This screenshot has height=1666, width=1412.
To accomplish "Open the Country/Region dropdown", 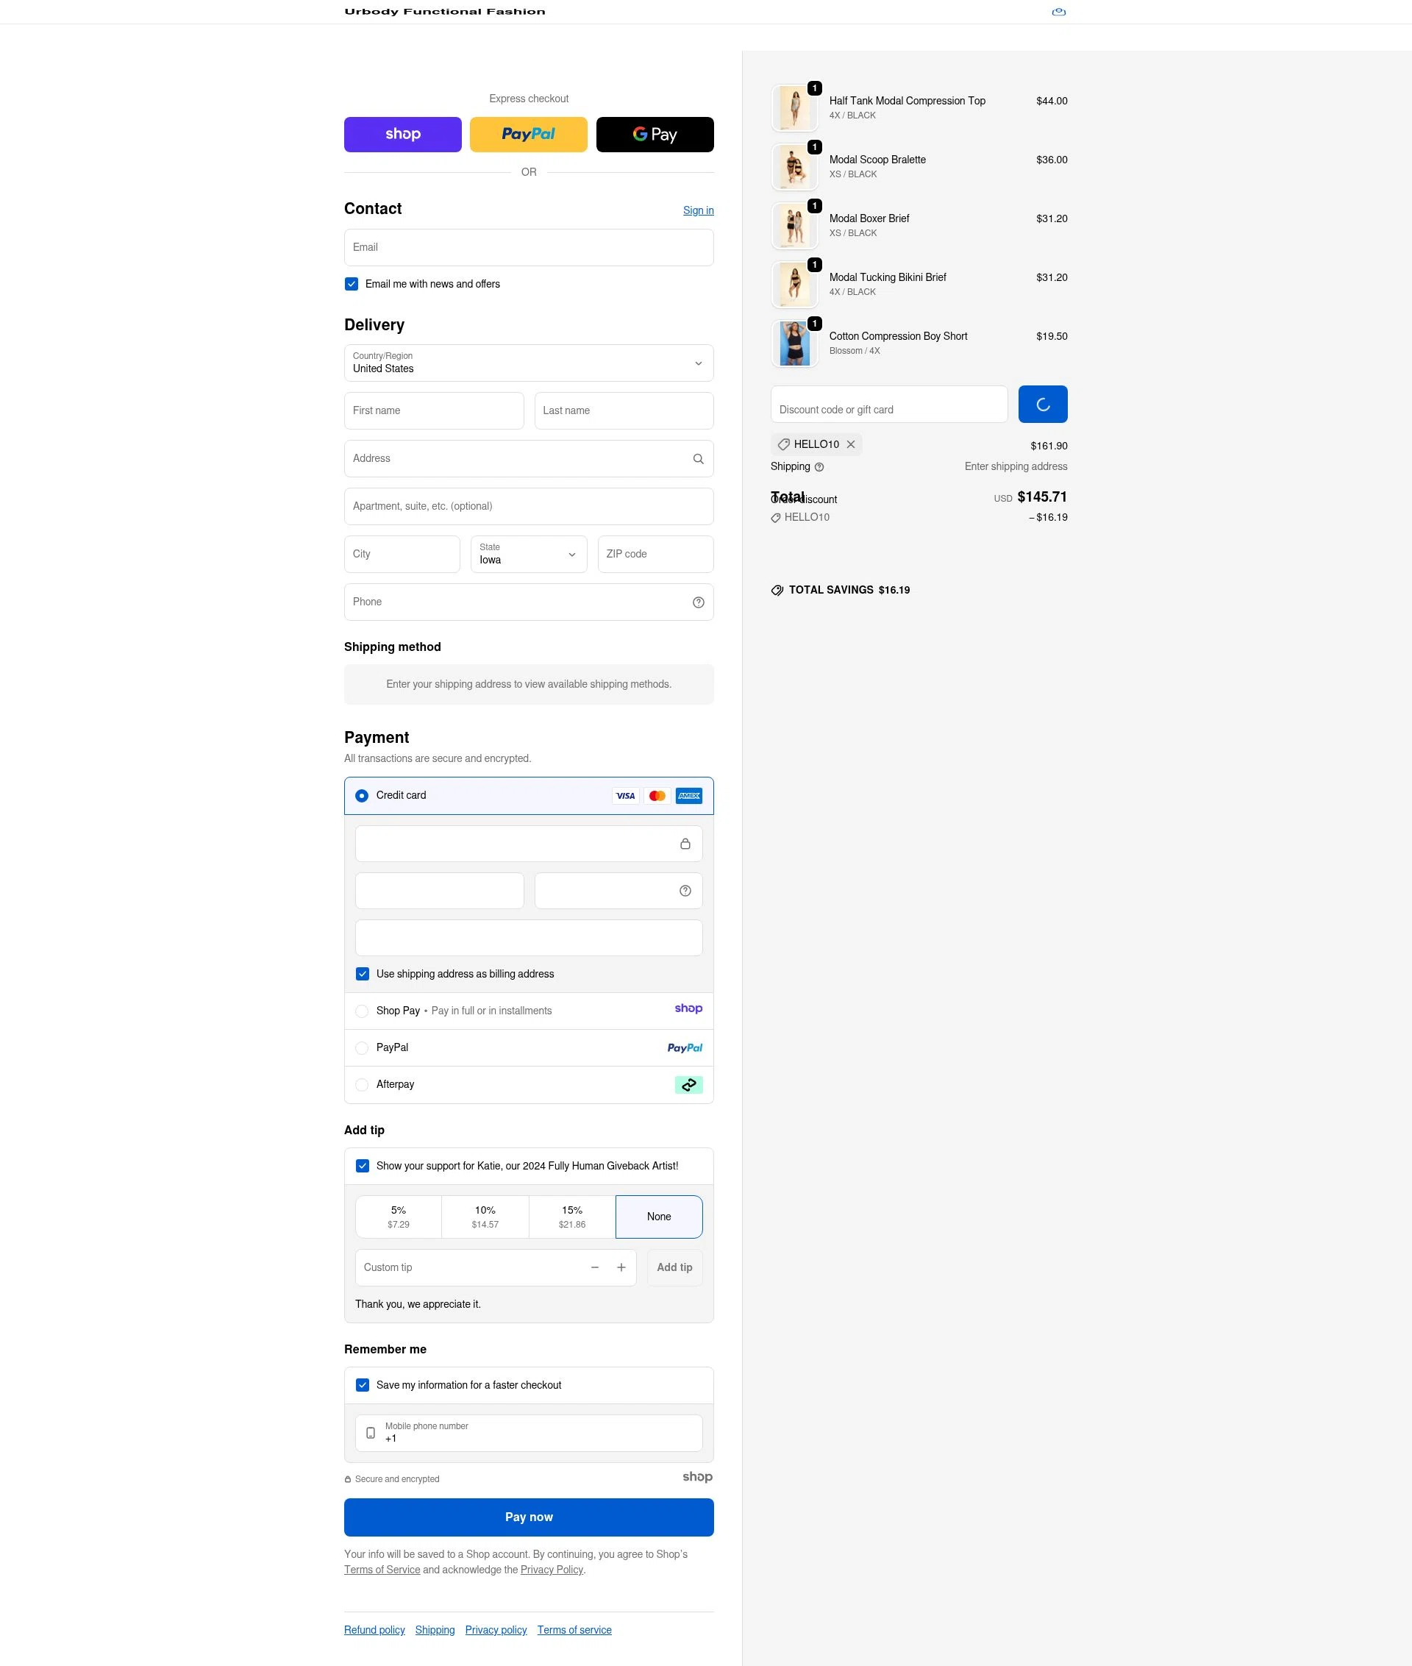I will pyautogui.click(x=527, y=363).
